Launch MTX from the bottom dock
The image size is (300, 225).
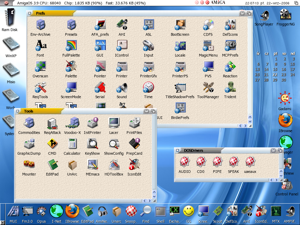tap(276, 212)
